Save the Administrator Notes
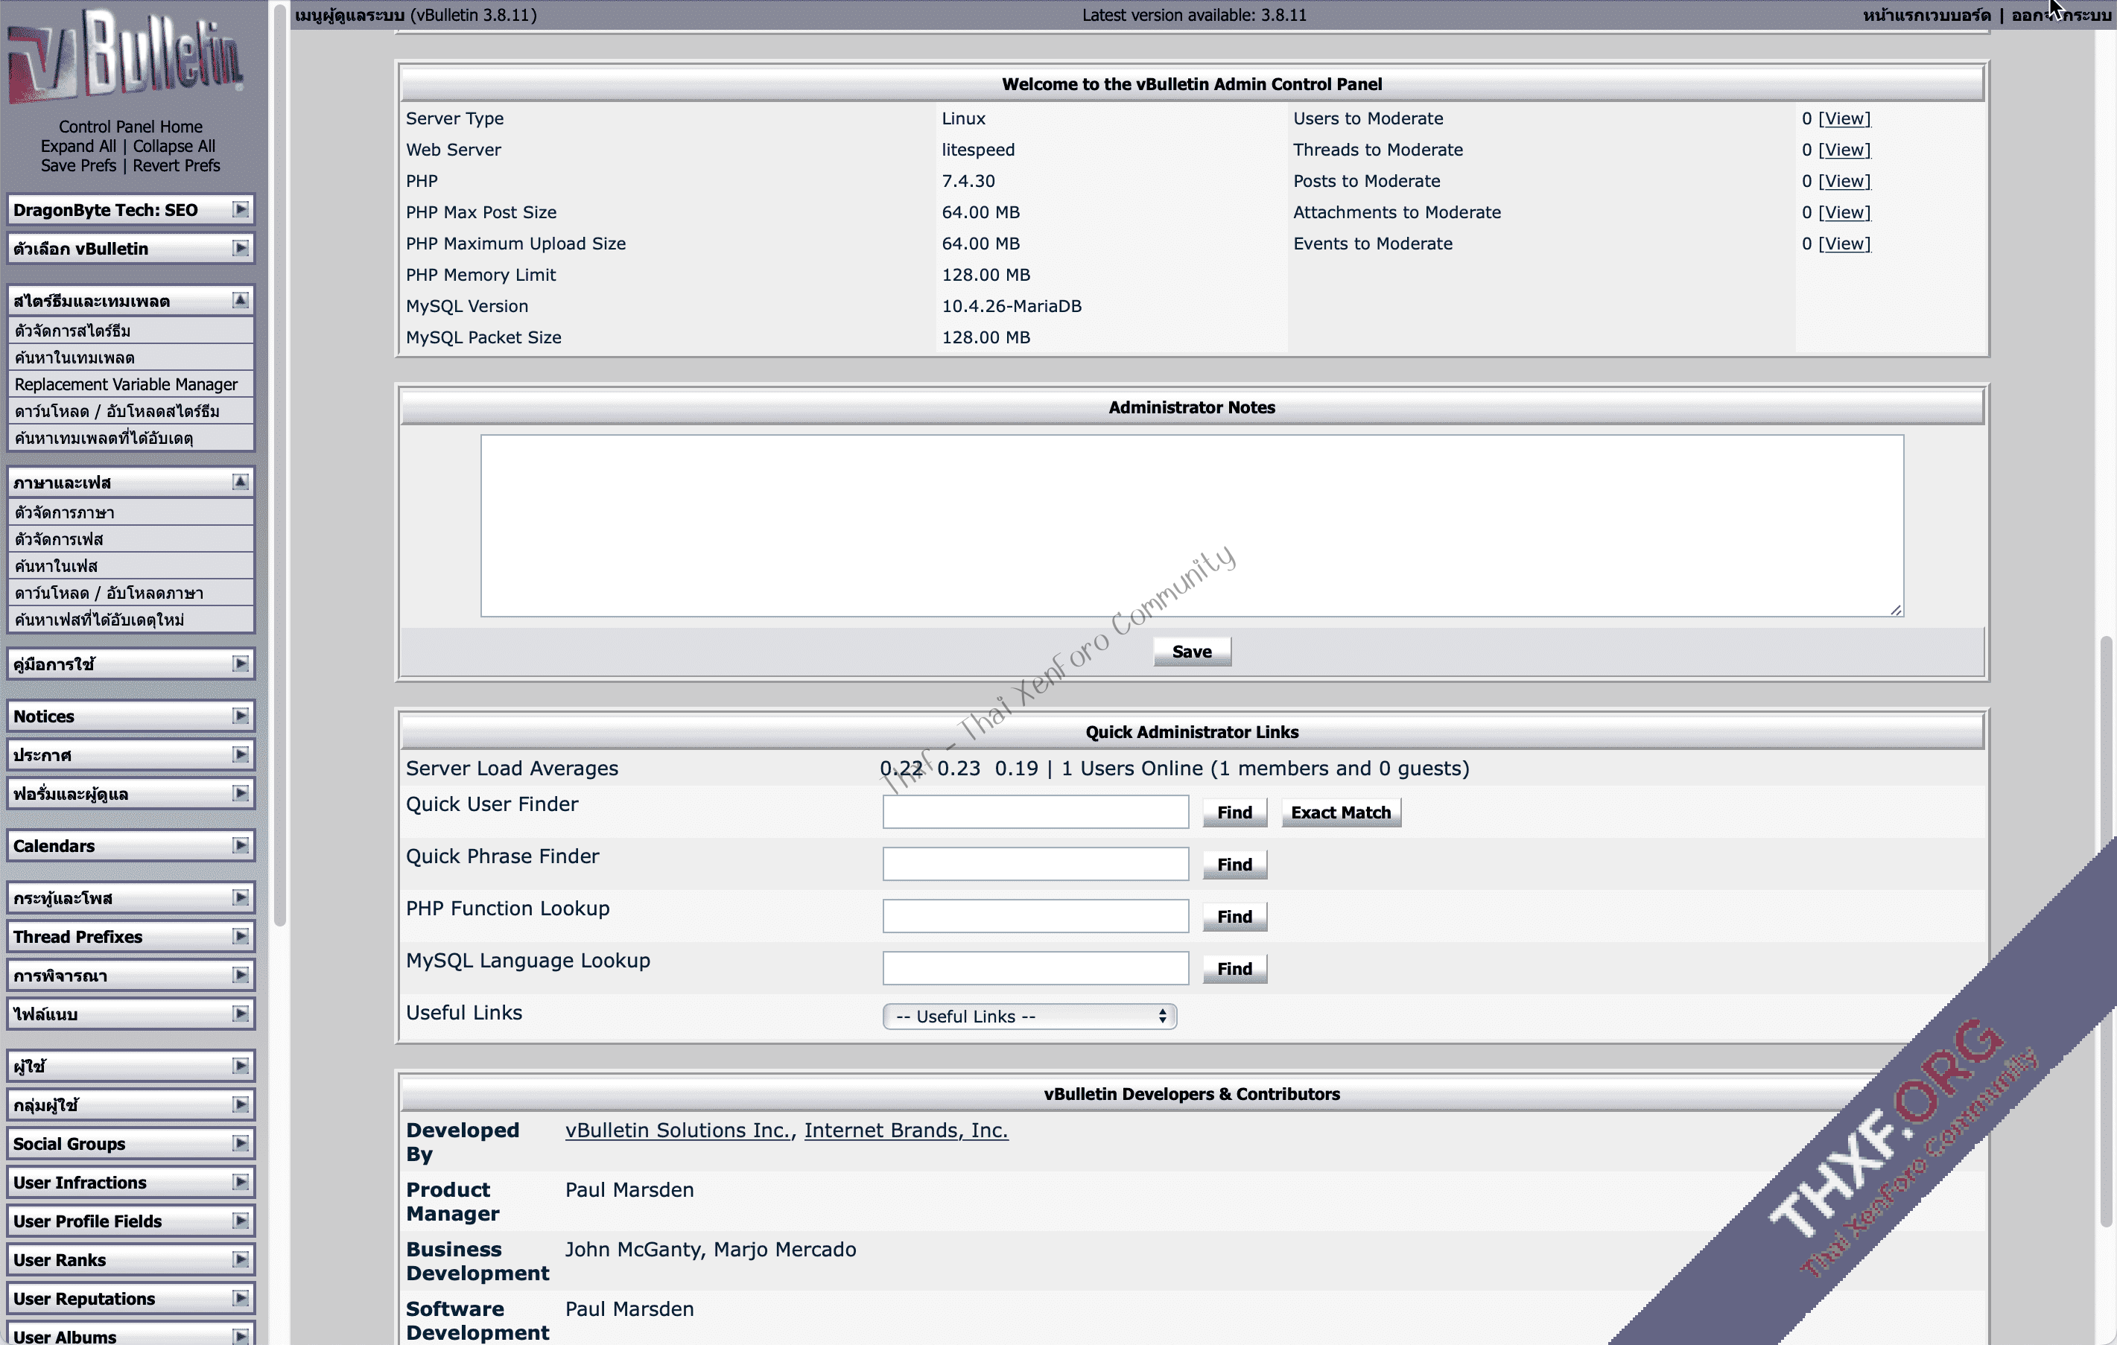Screen dimensions: 2117x1345 [x=1191, y=652]
